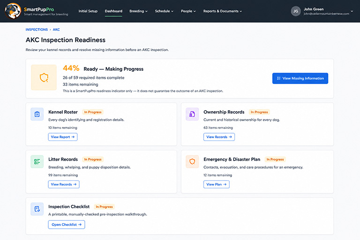Viewport: 360px width, 240px height.
Task: Click the Open Checklist button
Action: pyautogui.click(x=67, y=225)
